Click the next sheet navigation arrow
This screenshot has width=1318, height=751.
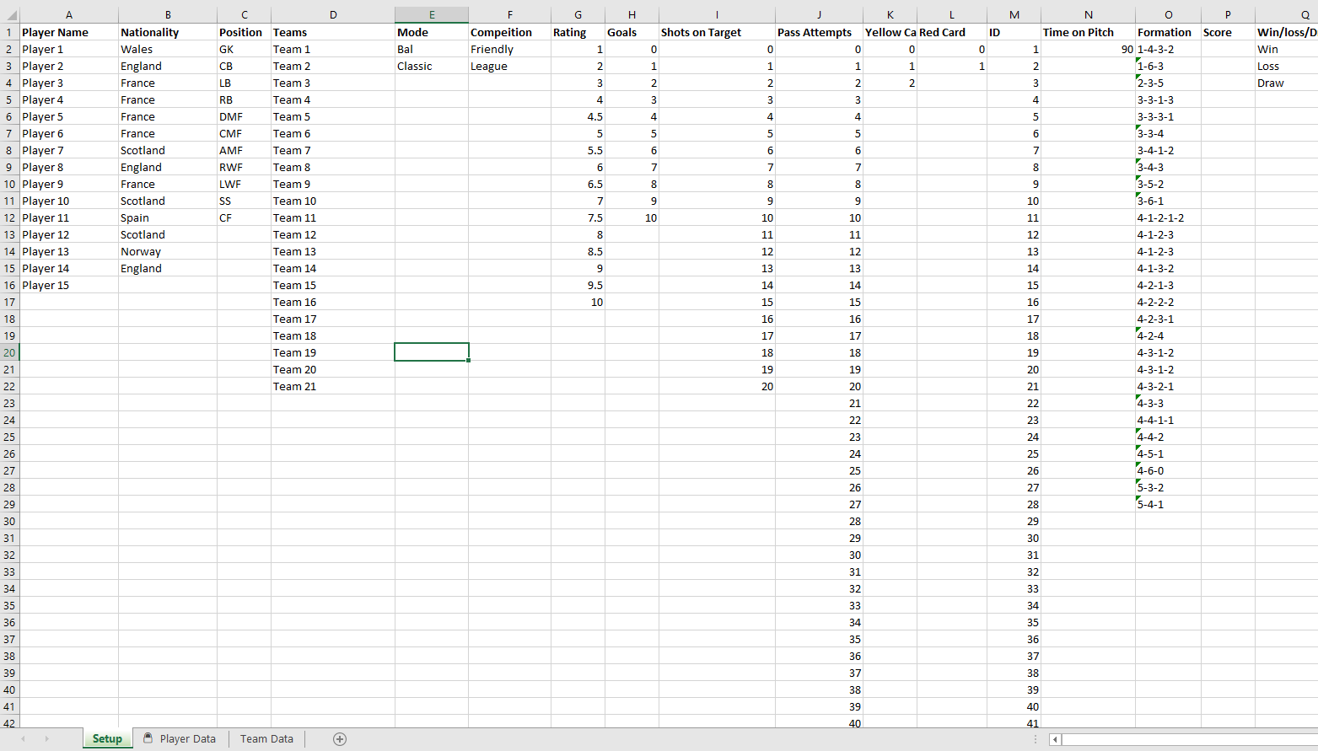coord(46,739)
